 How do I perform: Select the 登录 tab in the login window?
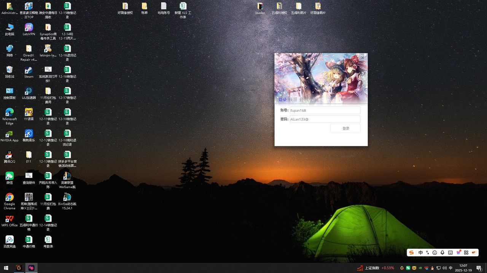(282, 99)
